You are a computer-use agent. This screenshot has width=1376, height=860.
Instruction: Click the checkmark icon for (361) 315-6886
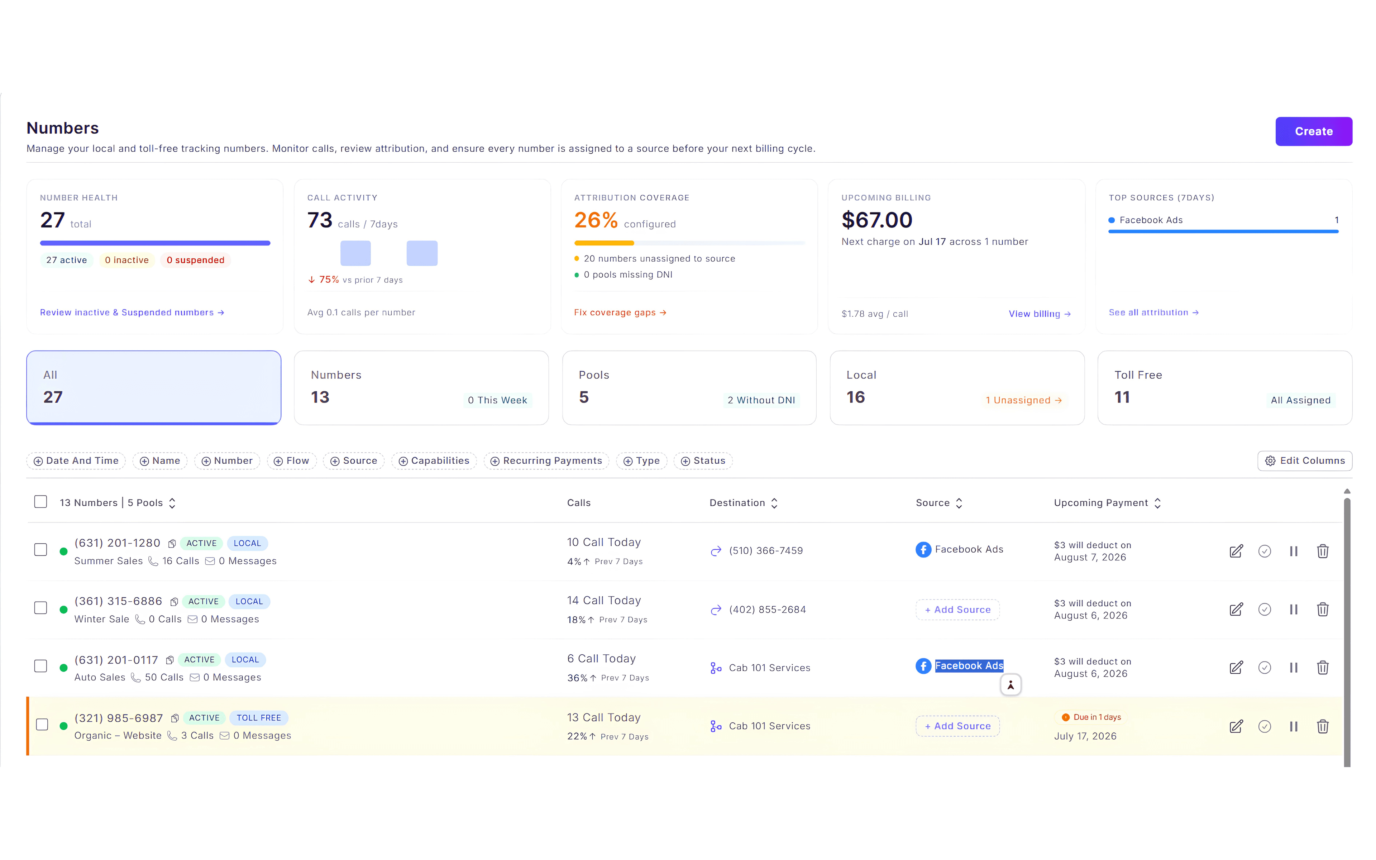tap(1264, 609)
